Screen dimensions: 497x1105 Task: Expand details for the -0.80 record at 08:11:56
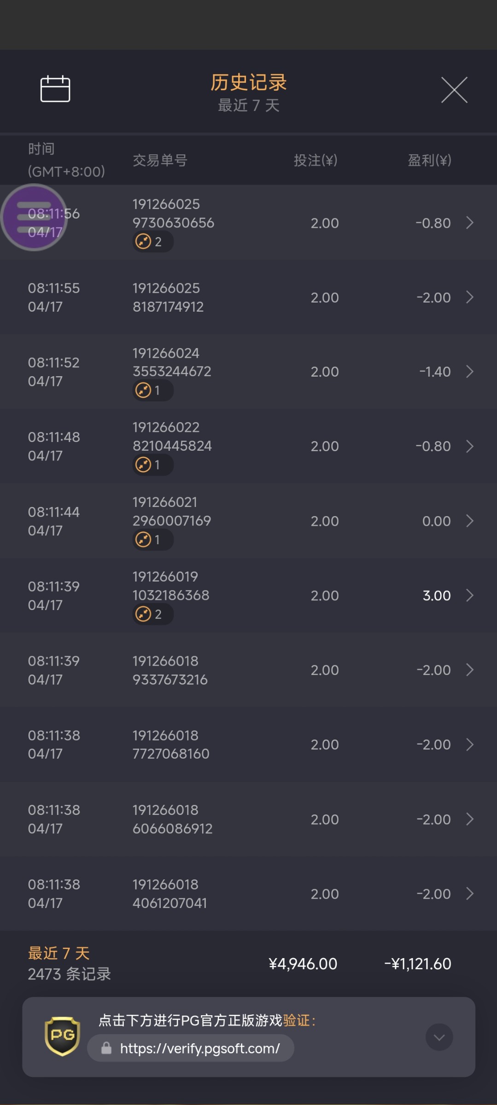coord(469,223)
